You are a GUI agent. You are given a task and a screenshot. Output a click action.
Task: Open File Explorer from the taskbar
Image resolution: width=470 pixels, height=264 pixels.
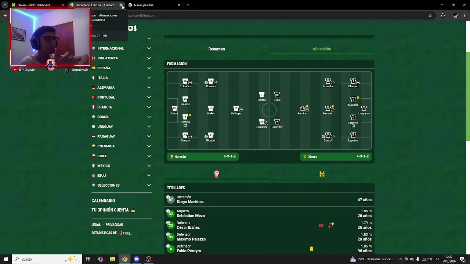click(113, 259)
